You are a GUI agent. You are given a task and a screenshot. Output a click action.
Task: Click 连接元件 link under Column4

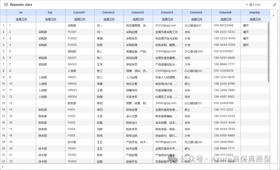pos(167,19)
